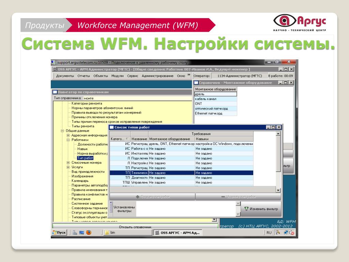Viewport: 349px width, 262px height.
Task: Click Создать тип работ button
Action: pos(152,197)
